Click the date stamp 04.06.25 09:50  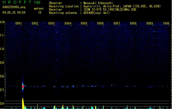[x=14, y=13]
